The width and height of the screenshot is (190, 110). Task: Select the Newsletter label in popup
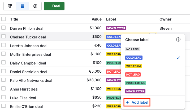135,91
